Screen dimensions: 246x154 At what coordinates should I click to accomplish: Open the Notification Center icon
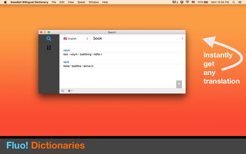(x=240, y=2)
